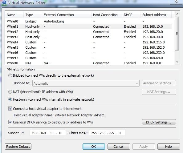This screenshot has width=183, height=153.
Task: Select the VMnet7 row
Action: 89,58
